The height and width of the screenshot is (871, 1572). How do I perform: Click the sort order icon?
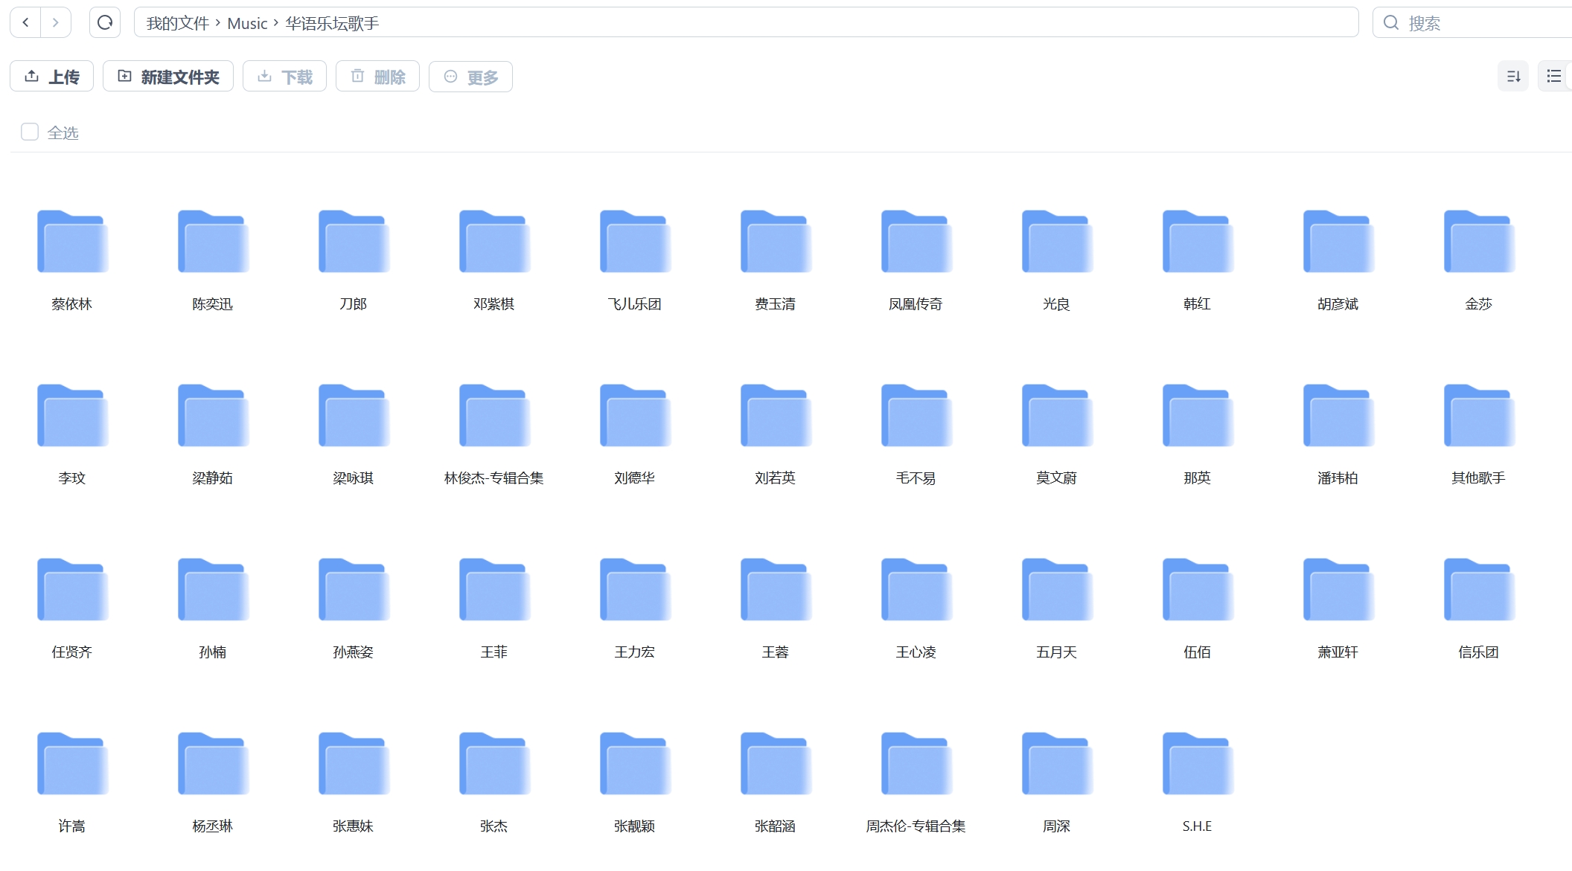(1513, 76)
